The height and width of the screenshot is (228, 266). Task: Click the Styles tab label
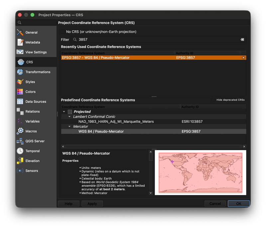tap(30, 82)
